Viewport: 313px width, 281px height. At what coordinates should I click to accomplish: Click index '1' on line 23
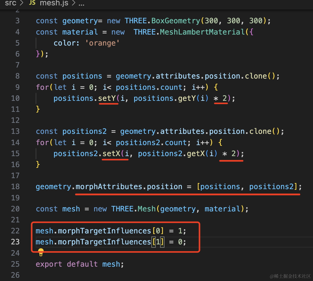click(x=158, y=242)
